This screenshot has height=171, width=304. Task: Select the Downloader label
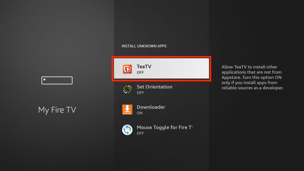(151, 107)
